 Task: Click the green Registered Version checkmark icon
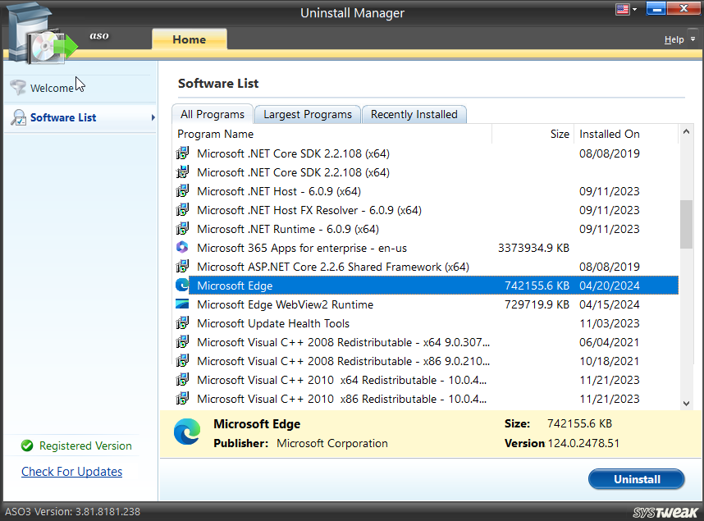pos(27,446)
